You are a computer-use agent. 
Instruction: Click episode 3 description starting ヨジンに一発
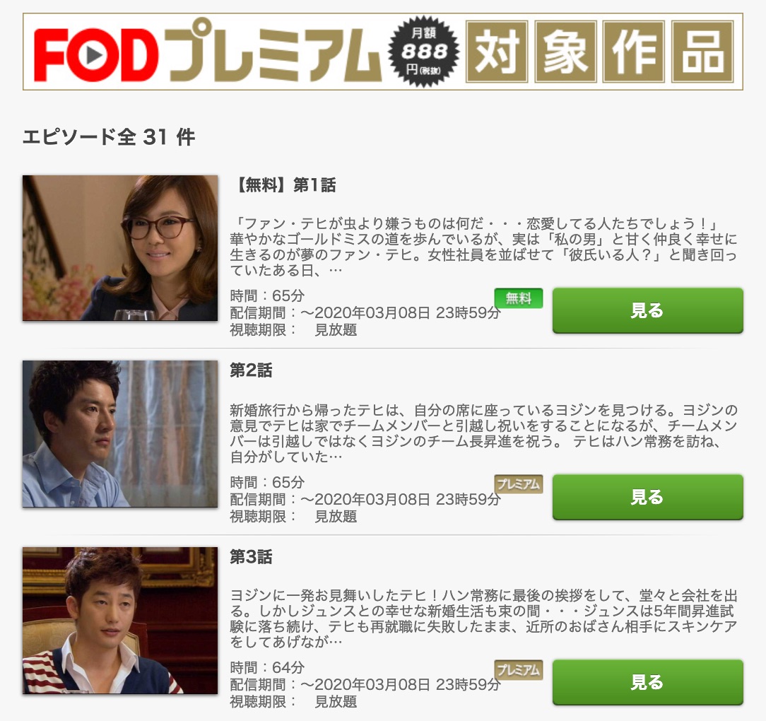click(x=483, y=619)
